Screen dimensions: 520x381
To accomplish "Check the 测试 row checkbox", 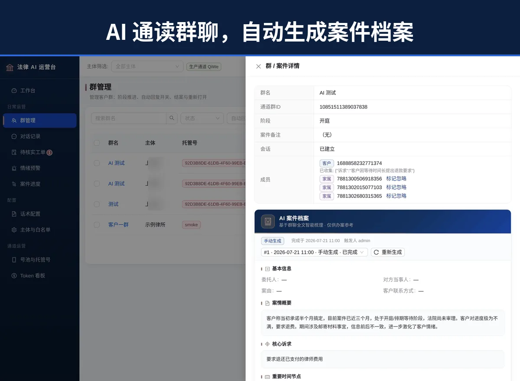I will [x=97, y=204].
